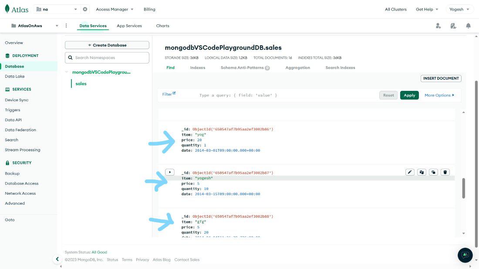
Task: Open Data Lake in the sidebar
Action: 15,76
